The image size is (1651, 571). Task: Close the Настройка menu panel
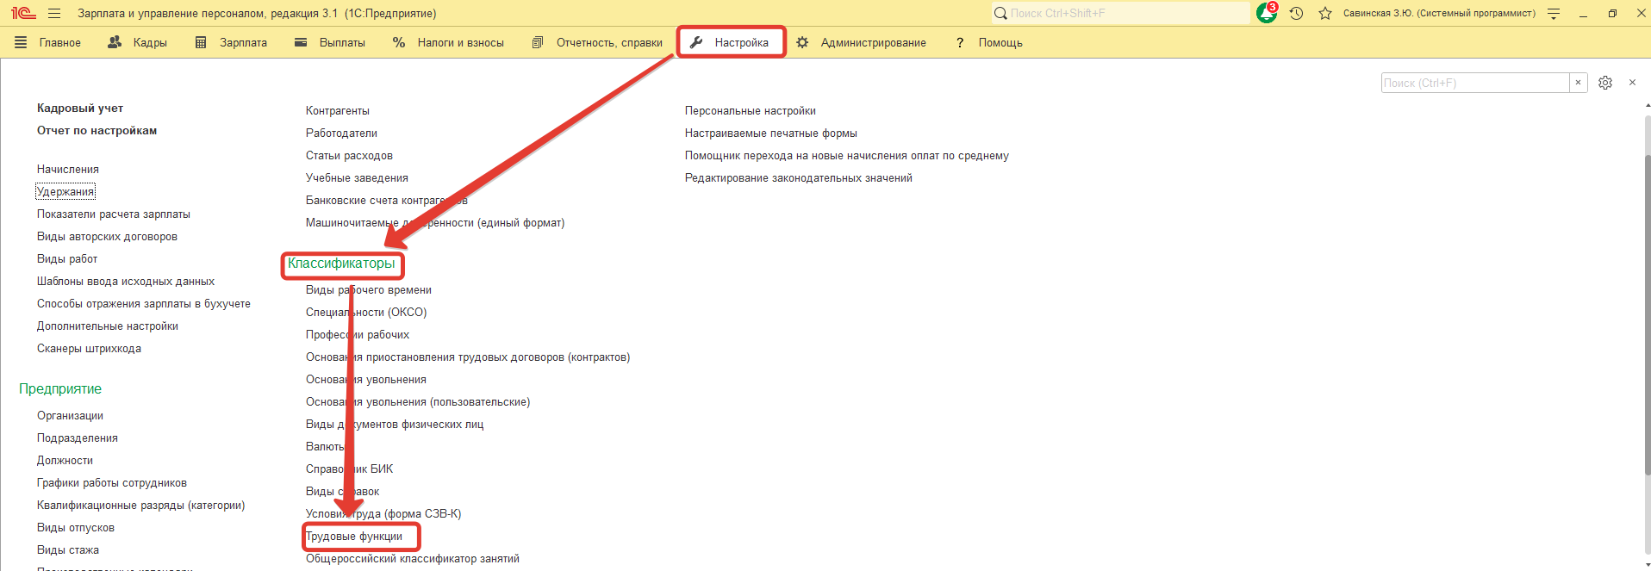1632,83
